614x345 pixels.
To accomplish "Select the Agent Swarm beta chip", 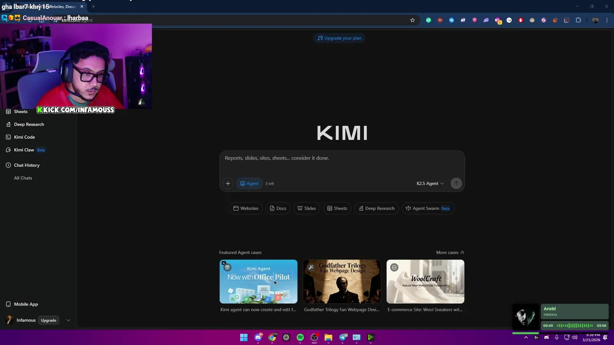I will (x=428, y=208).
